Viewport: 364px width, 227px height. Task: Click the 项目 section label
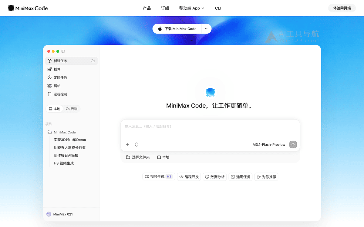49,124
